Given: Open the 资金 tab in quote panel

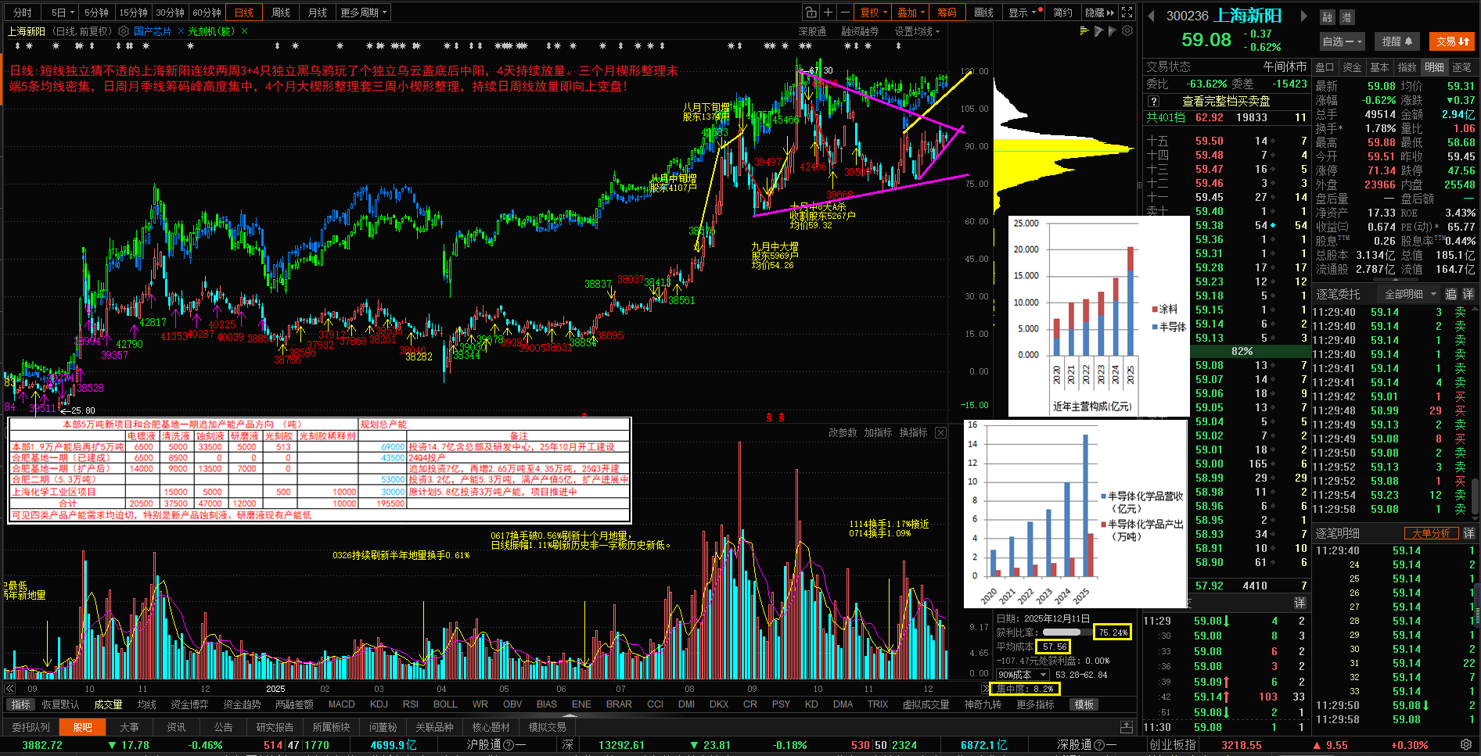Looking at the screenshot, I should tap(1352, 67).
